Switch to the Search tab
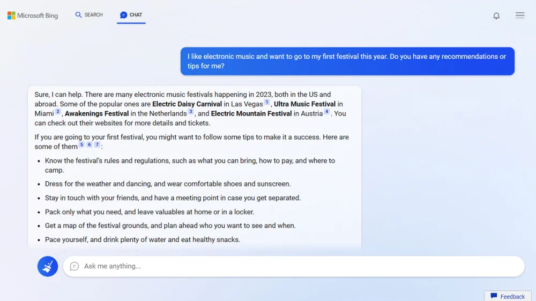Image resolution: width=536 pixels, height=301 pixels. (89, 15)
